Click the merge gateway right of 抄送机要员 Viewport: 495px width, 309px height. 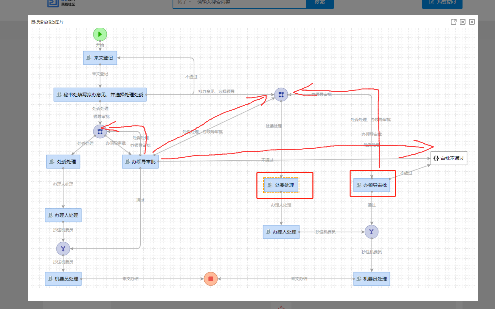coord(372,232)
